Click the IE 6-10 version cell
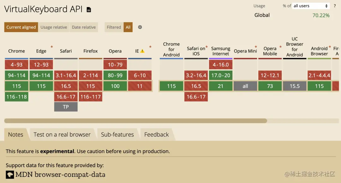Screen dimensions: 341x183 coord(140,75)
